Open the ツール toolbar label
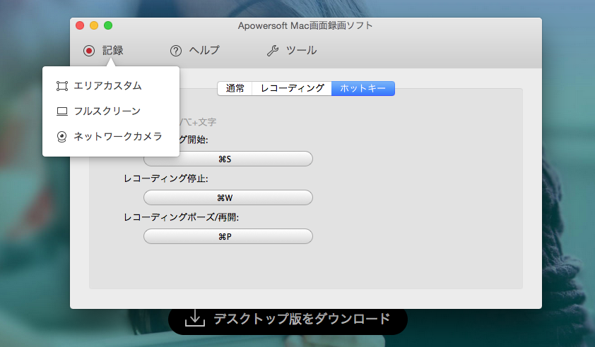Screen dimensions: 595x347 pyautogui.click(x=301, y=50)
